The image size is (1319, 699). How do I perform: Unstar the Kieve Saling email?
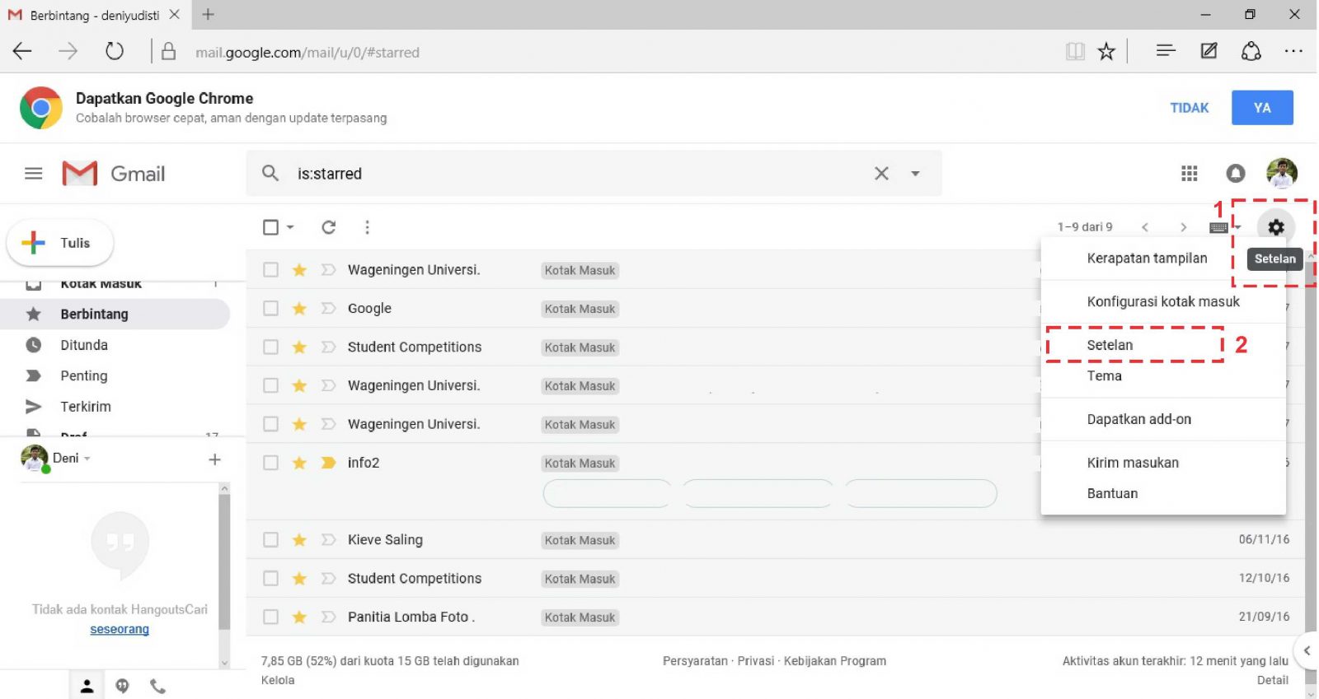(299, 540)
